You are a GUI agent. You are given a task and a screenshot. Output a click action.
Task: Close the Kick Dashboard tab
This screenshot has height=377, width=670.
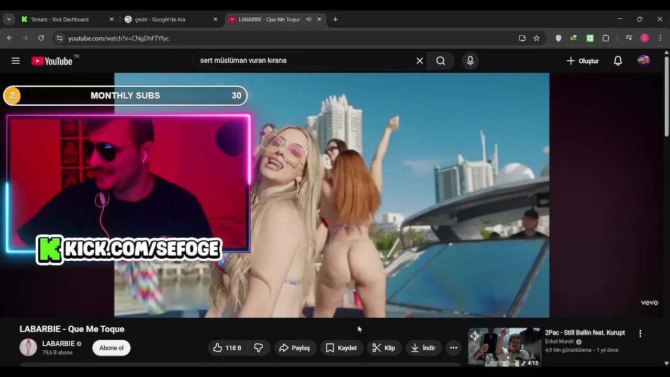point(111,19)
